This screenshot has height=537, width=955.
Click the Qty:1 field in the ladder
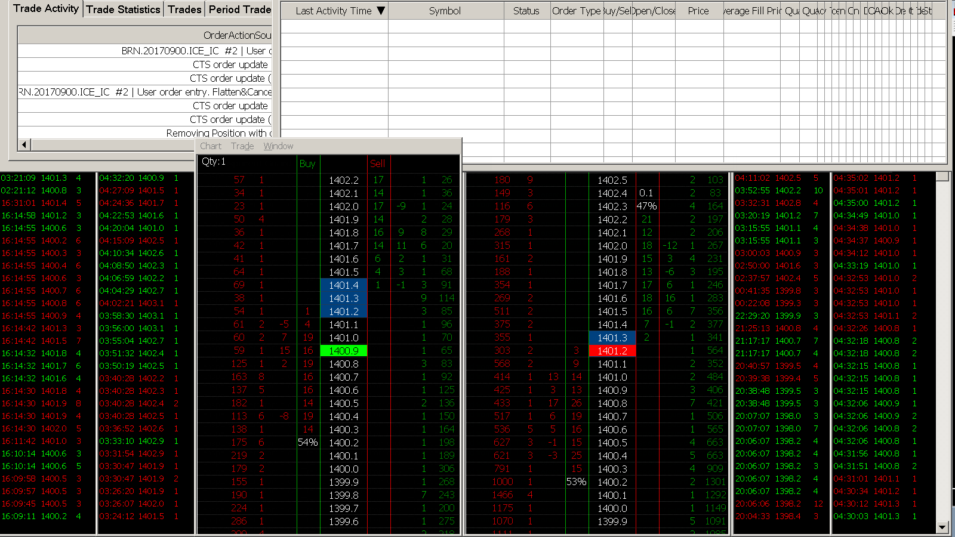point(214,162)
